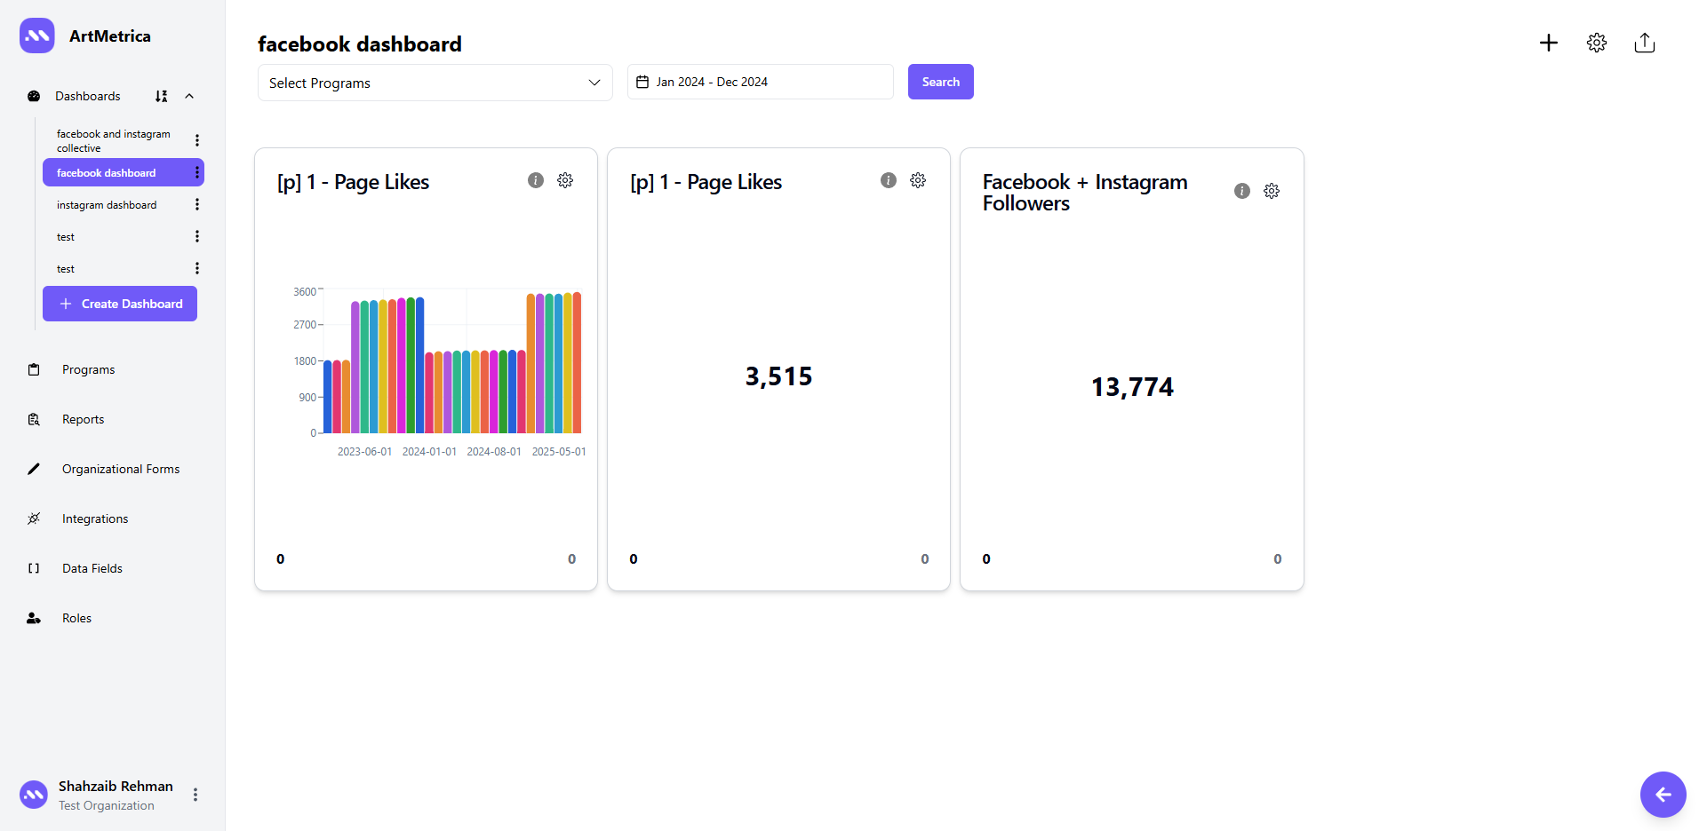The width and height of the screenshot is (1699, 831).
Task: Click the calendar icon in date range
Action: click(642, 82)
